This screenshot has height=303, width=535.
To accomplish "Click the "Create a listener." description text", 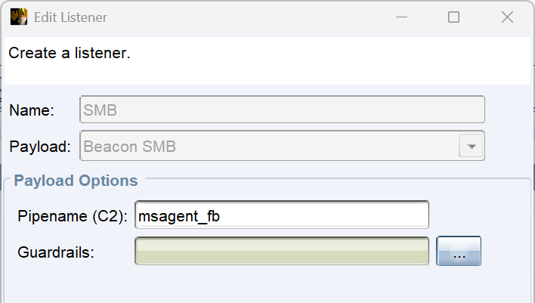I will (70, 54).
